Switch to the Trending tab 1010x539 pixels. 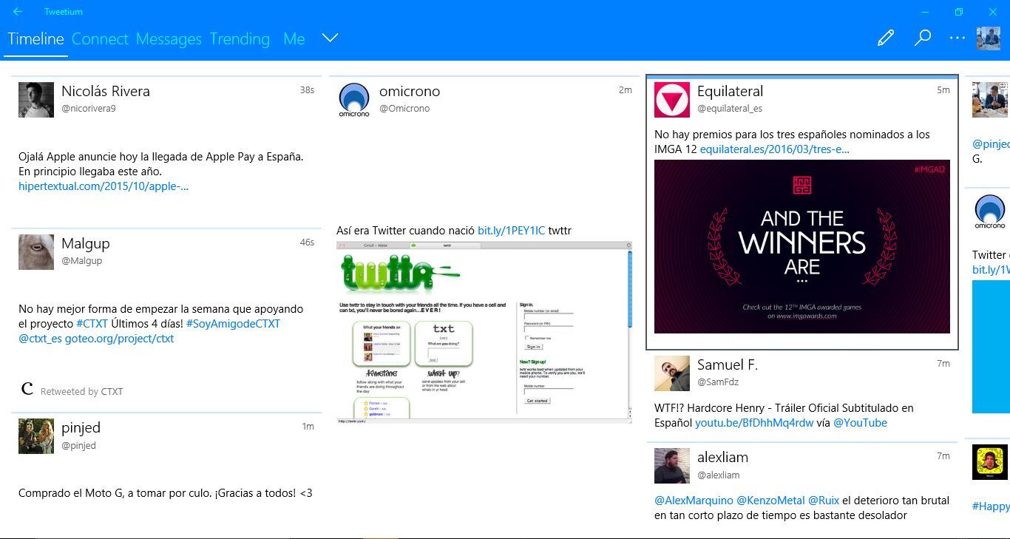coord(239,38)
